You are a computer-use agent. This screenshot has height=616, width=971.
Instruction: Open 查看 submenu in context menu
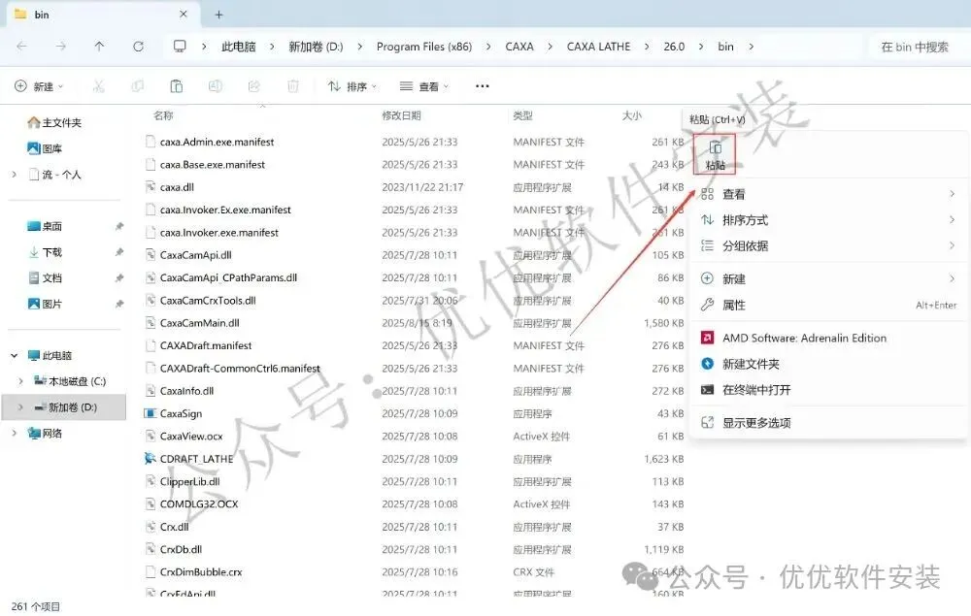(828, 194)
